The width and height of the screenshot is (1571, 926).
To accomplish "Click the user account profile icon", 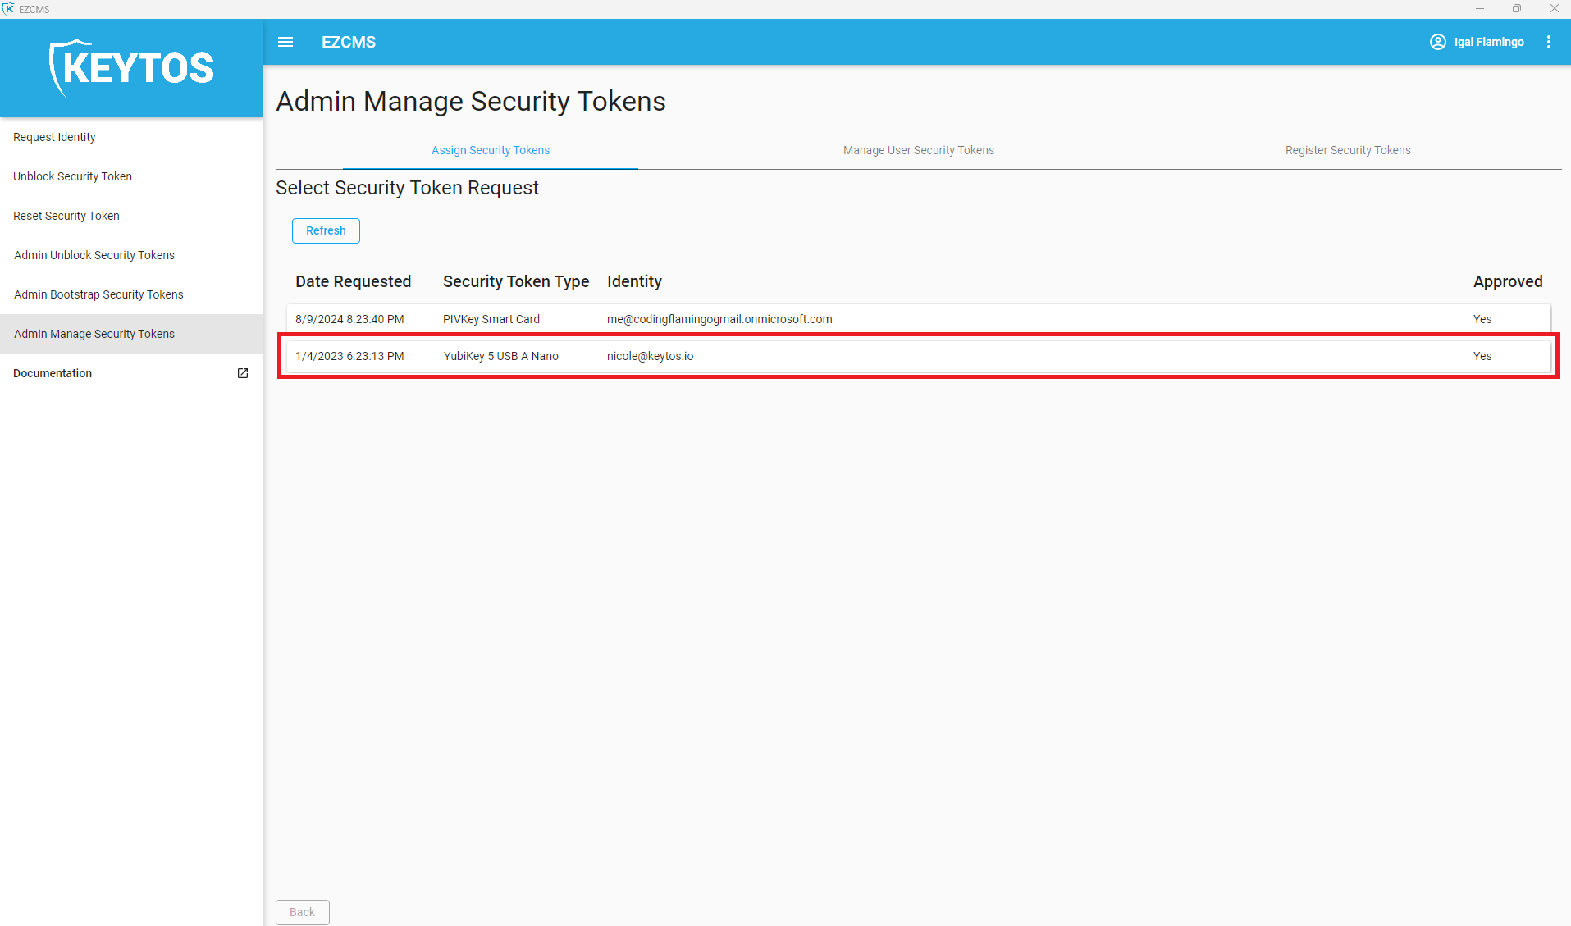I will [1437, 42].
